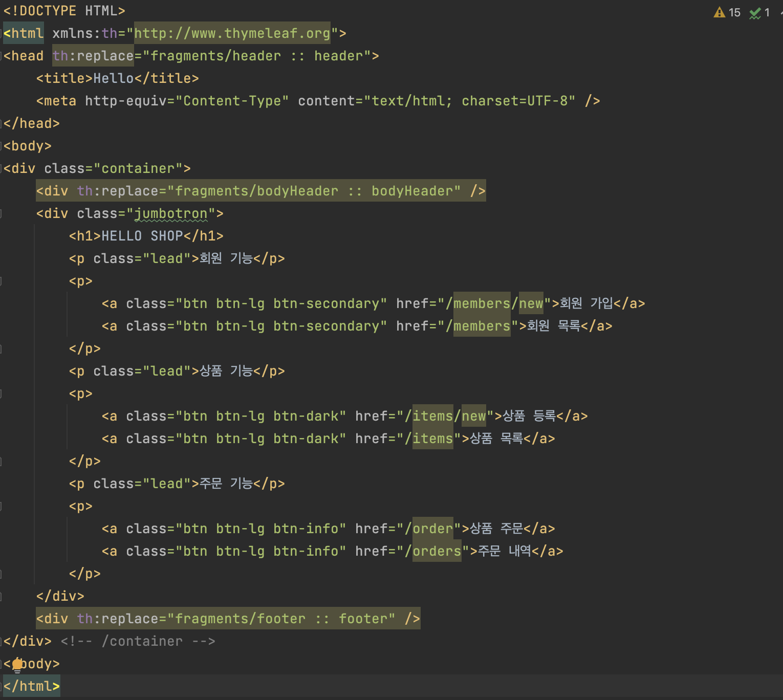Click the closing </html> tag
Screen dimensions: 783x700
[x=32, y=686]
